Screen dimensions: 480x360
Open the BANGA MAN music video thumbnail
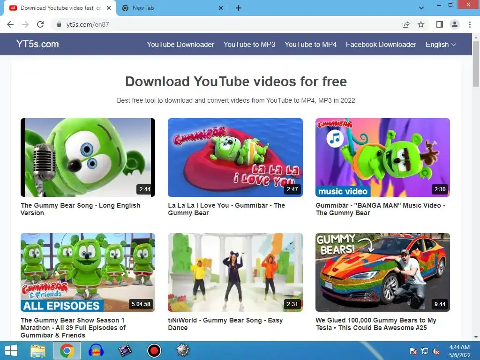click(382, 157)
